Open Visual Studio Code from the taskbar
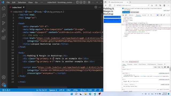The height and width of the screenshot is (96, 171). click(95, 94)
